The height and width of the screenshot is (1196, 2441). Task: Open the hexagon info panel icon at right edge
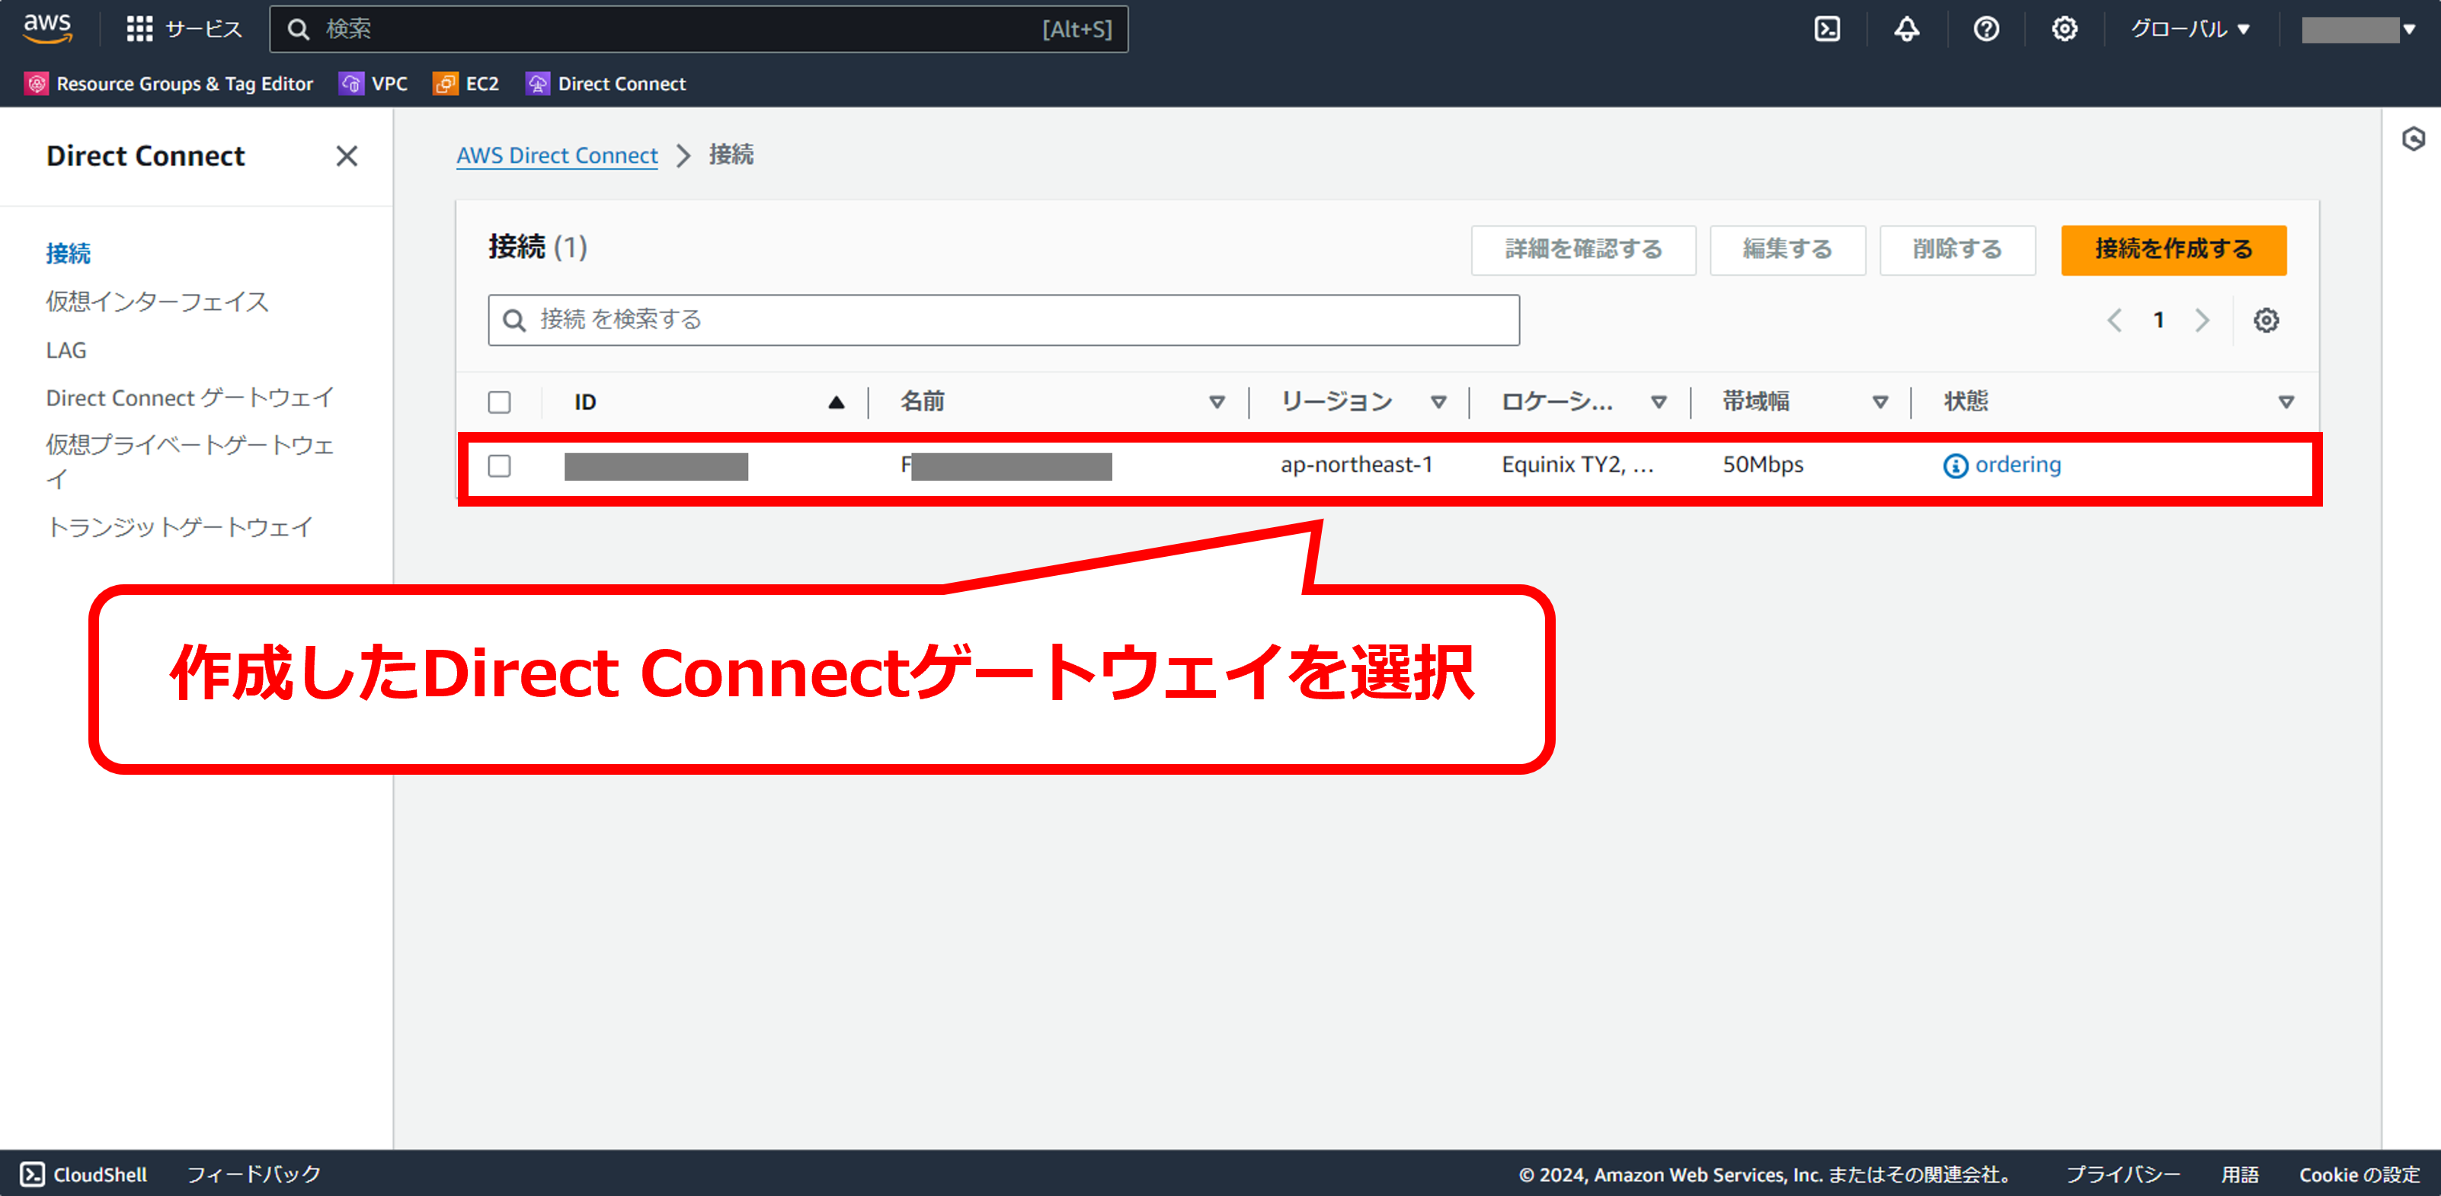coord(2413,139)
